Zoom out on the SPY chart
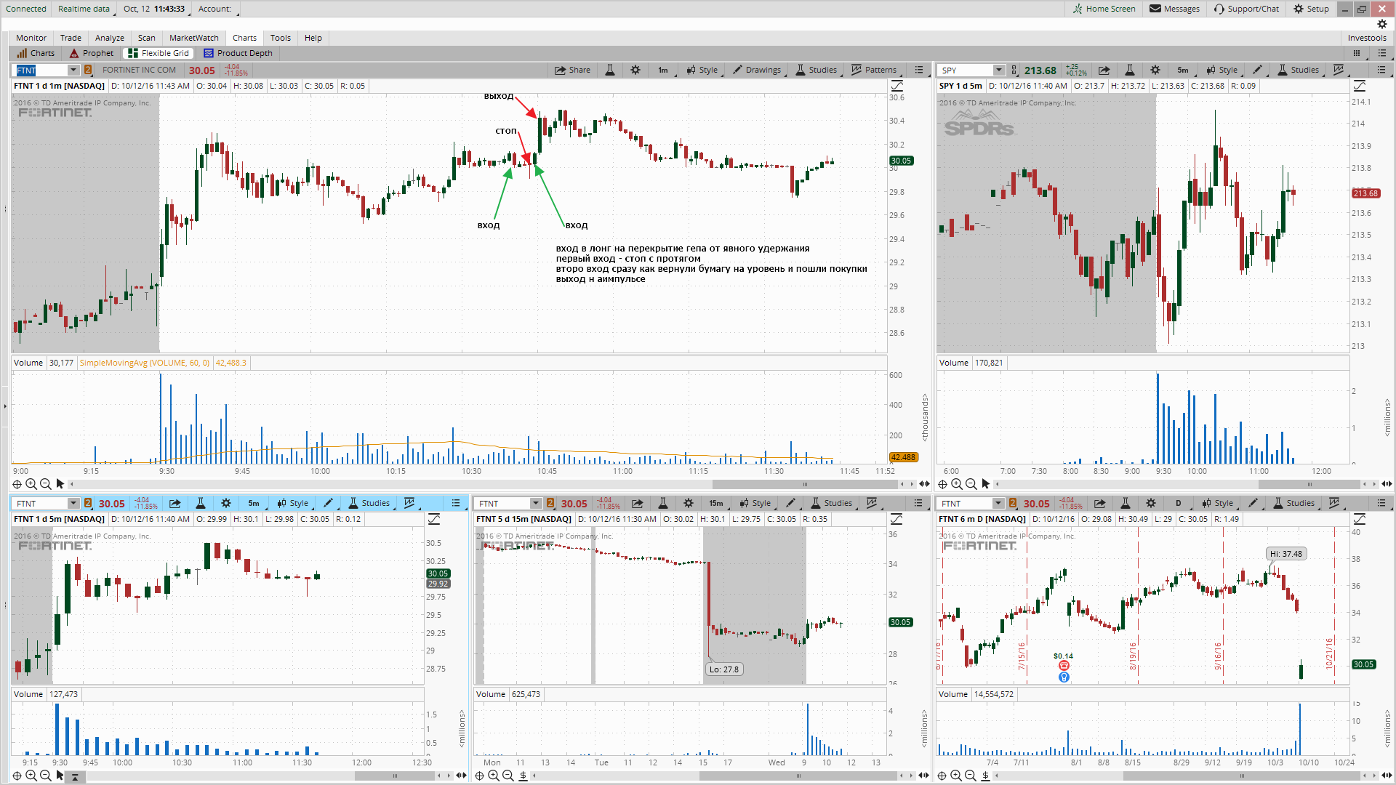Image resolution: width=1396 pixels, height=785 pixels. (x=971, y=484)
